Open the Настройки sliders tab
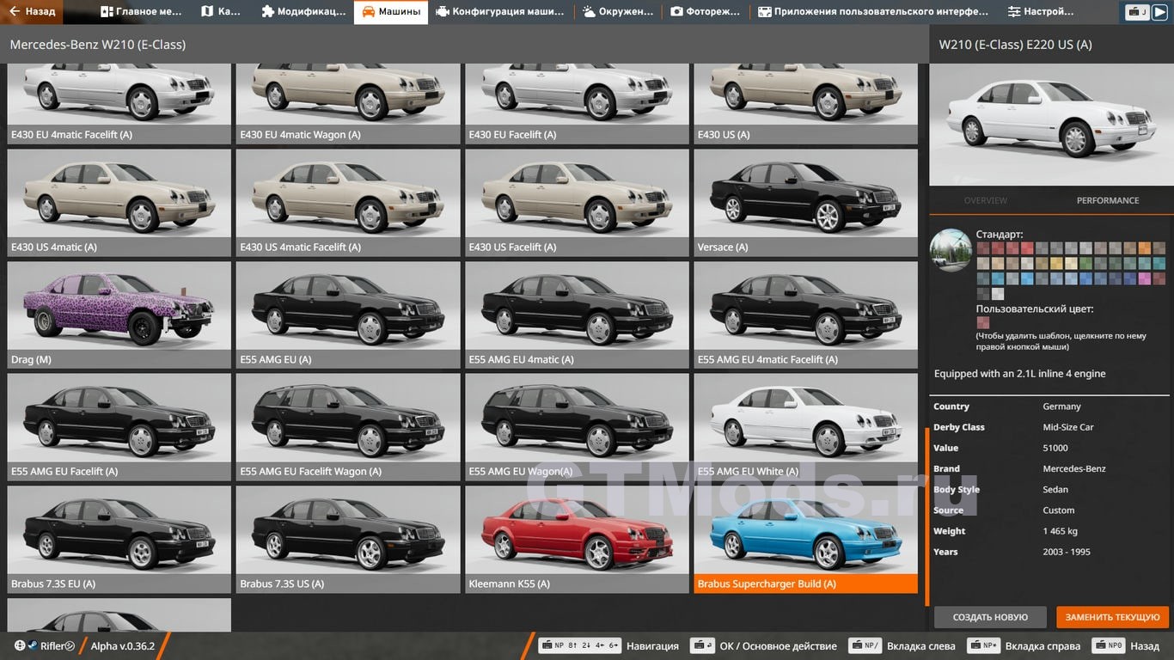The height and width of the screenshot is (660, 1174). point(1041,12)
